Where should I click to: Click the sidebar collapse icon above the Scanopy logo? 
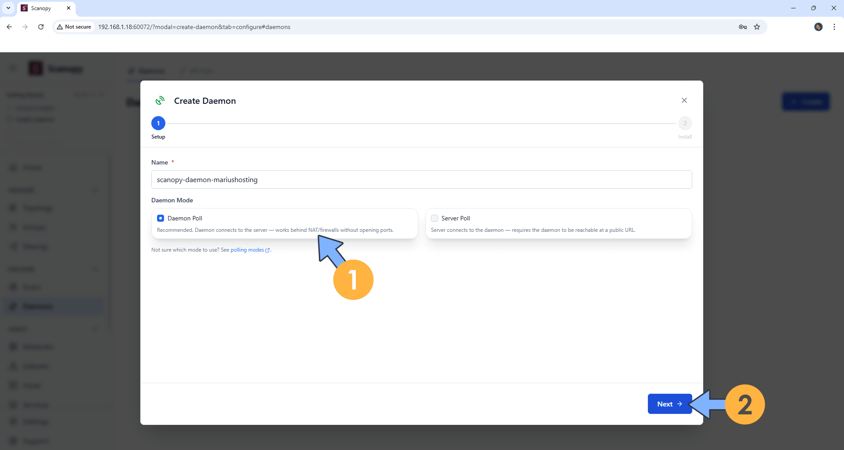tap(12, 68)
